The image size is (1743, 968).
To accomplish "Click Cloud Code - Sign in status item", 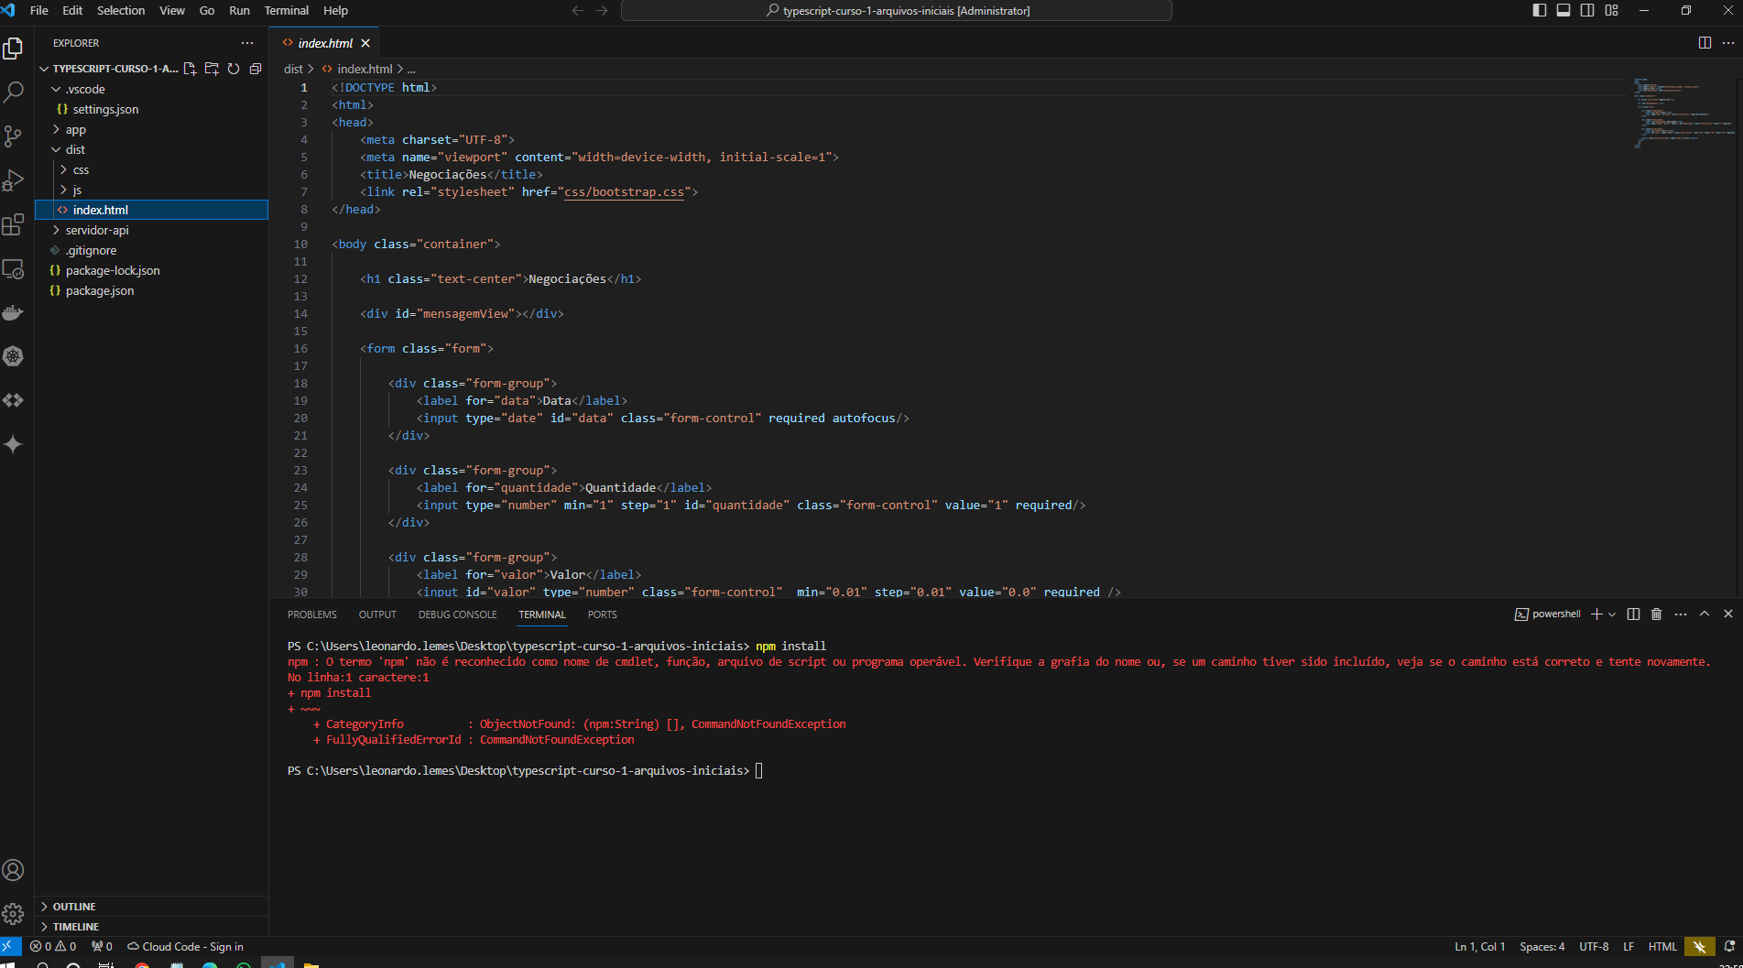I will tap(185, 947).
